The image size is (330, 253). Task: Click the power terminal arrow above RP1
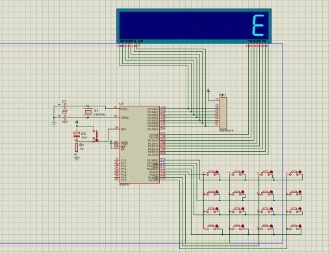(x=208, y=90)
